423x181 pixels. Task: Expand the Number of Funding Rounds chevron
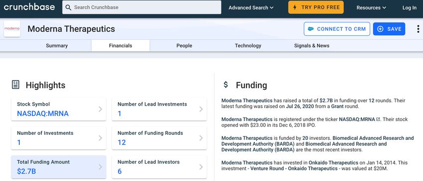click(x=201, y=138)
